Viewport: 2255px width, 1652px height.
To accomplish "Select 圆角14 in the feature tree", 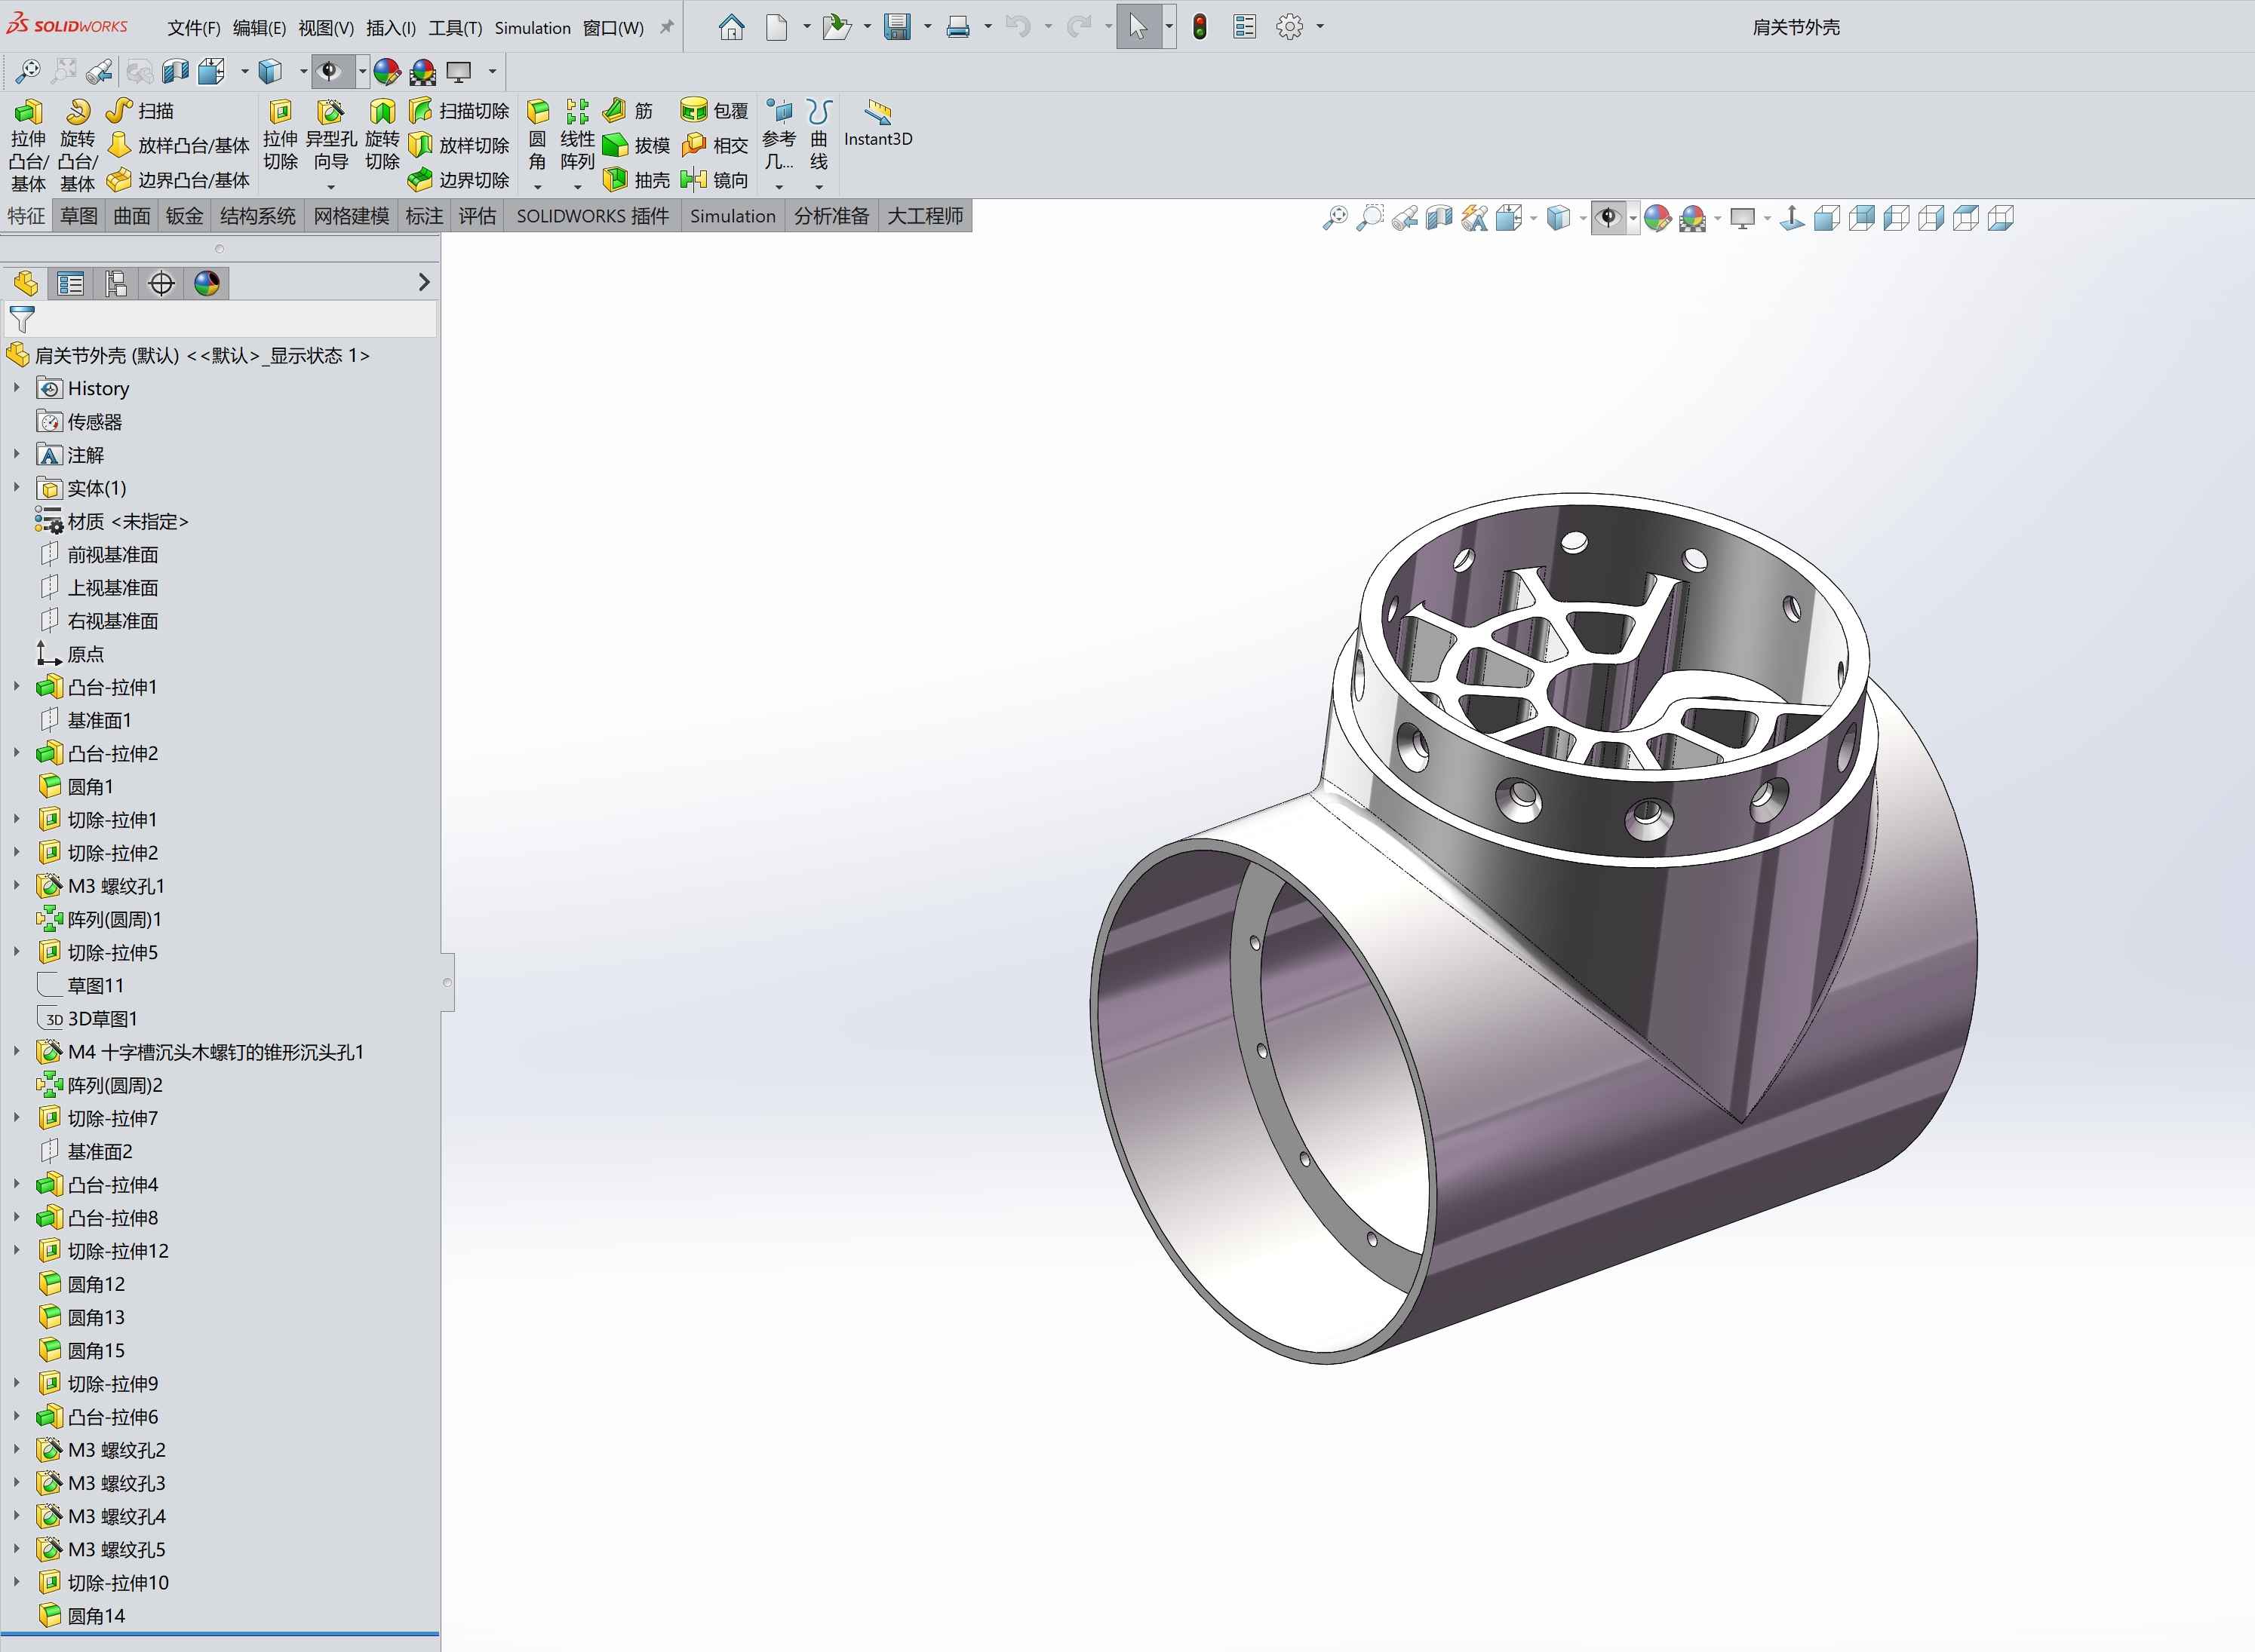I will click(96, 1615).
